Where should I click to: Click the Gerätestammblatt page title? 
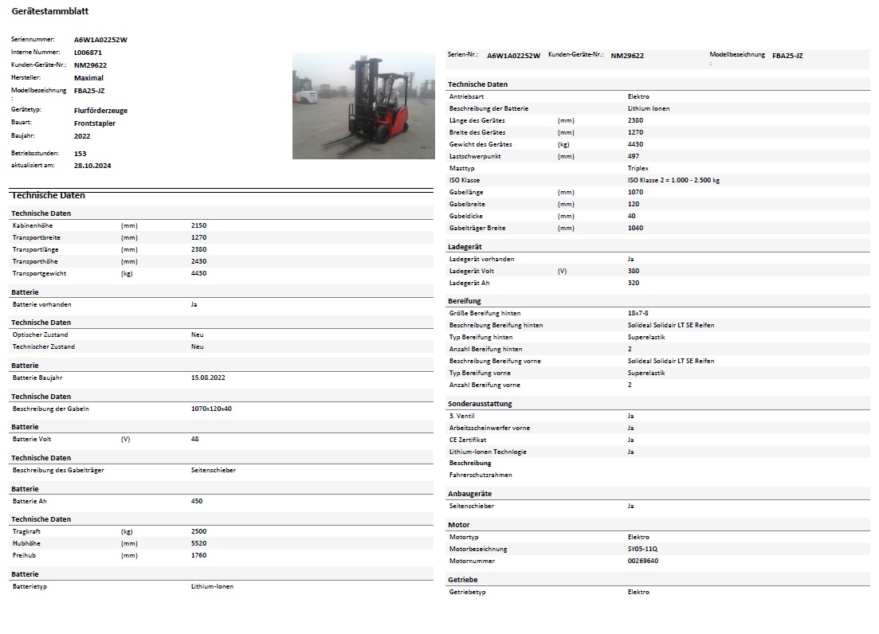click(x=50, y=11)
